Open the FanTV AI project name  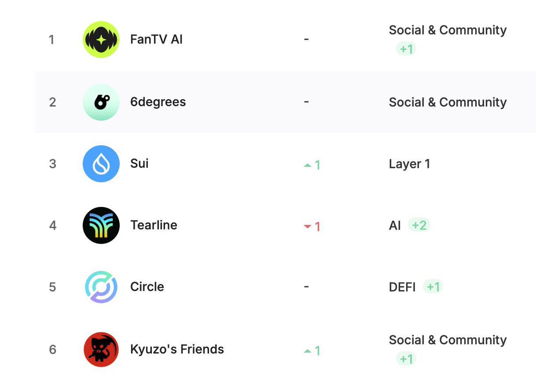pos(156,40)
